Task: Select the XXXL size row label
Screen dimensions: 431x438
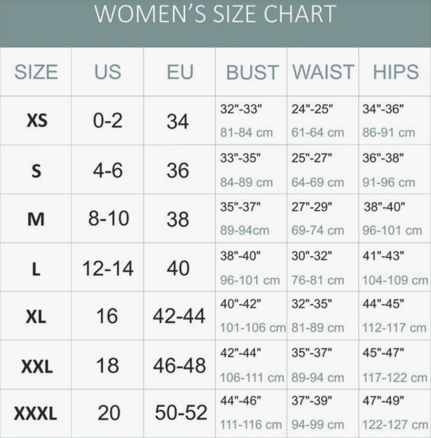Action: [x=36, y=414]
